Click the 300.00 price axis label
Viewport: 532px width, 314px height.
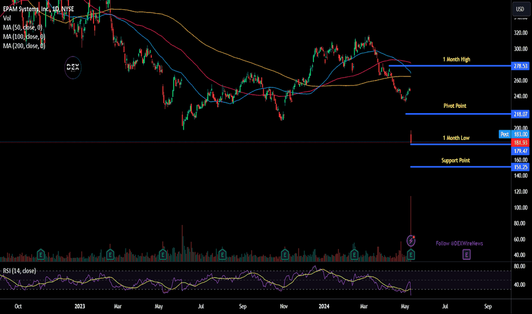[521, 49]
